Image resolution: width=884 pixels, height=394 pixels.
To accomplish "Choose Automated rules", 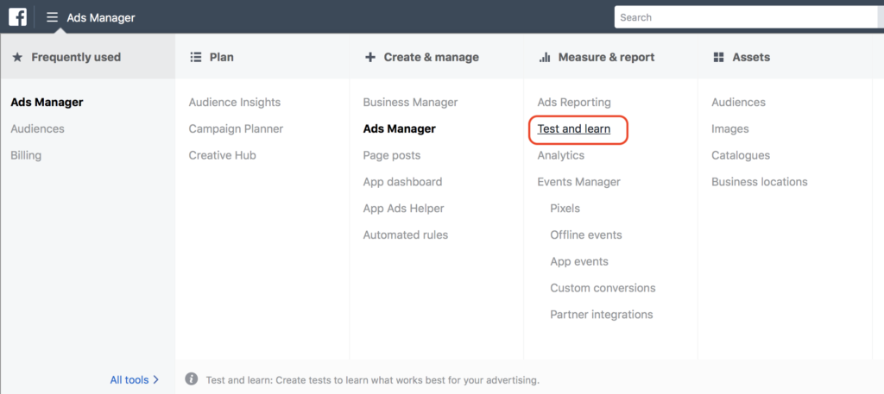I will pos(406,235).
